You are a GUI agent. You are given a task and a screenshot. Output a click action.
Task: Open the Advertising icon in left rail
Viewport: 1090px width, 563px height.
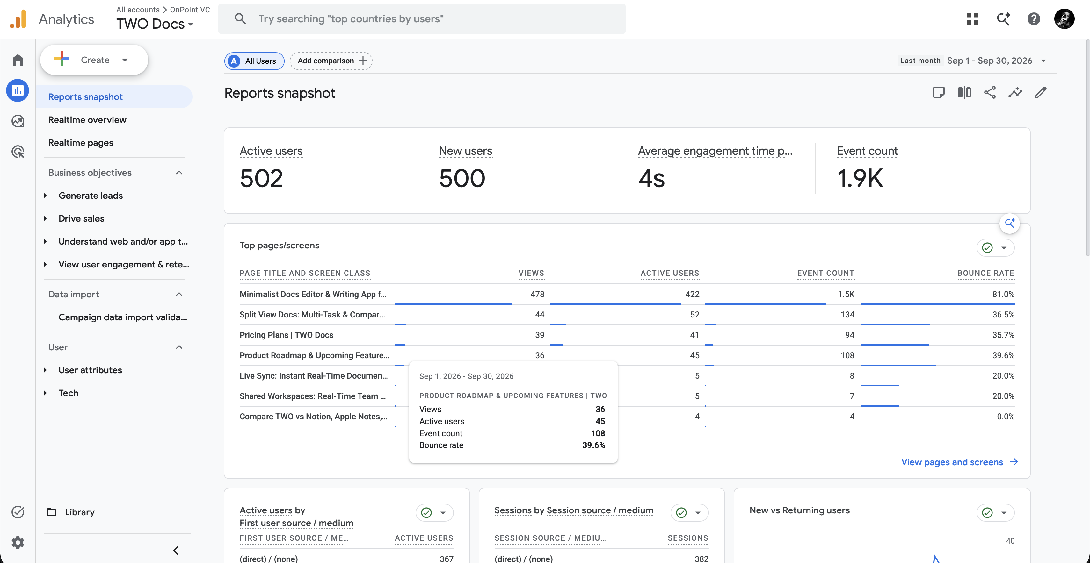pyautogui.click(x=18, y=152)
